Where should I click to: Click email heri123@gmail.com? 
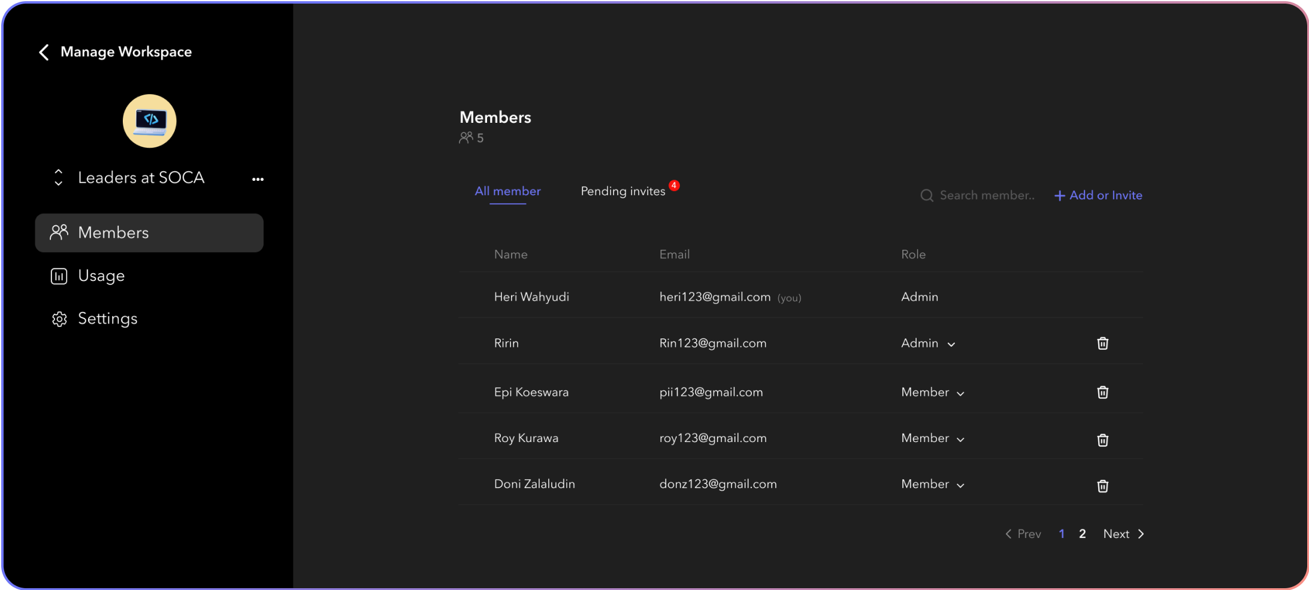click(715, 297)
